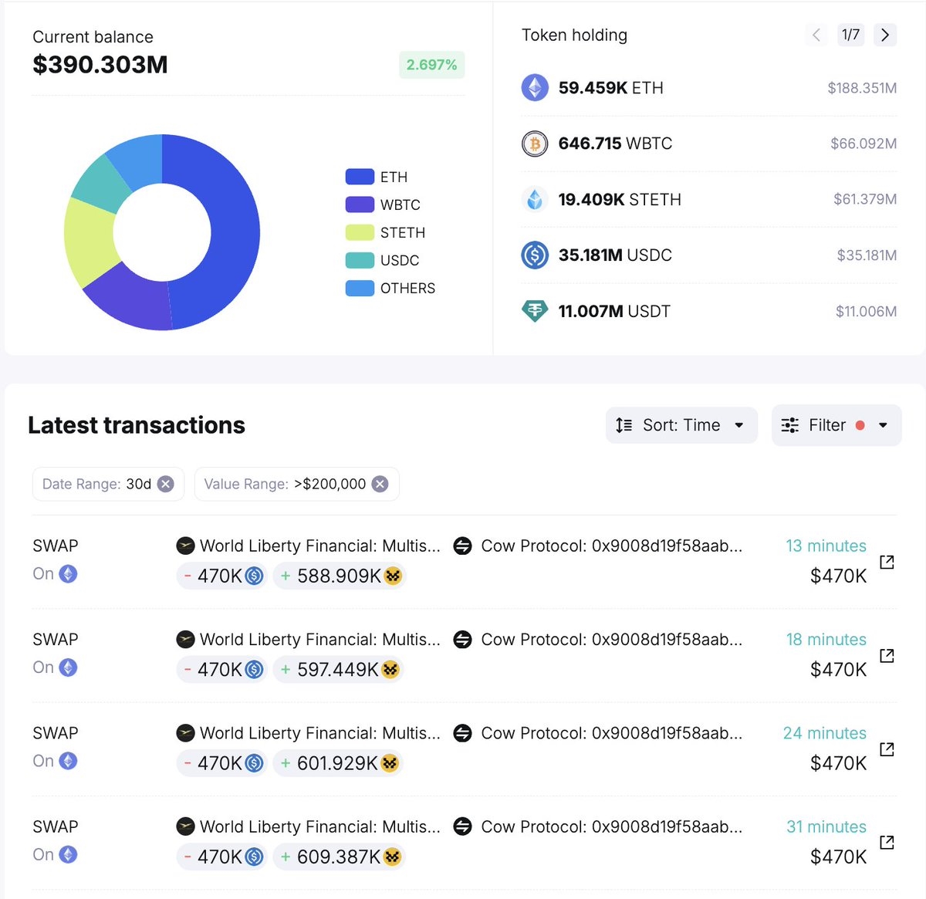
Task: Open external link for 31 minutes swap
Action: pos(887,843)
